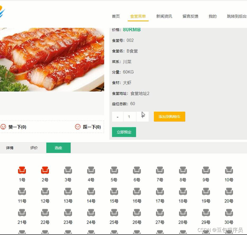Pick seat 22号 sofa icon
Screen dimensions: 247x235
tap(45, 213)
